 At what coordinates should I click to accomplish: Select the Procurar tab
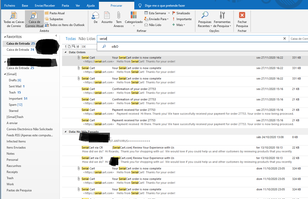point(116,5)
